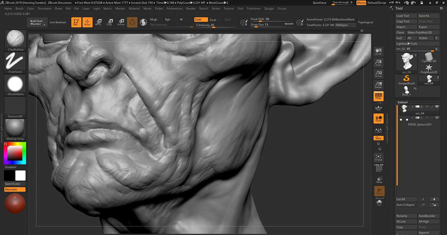Image resolution: width=447 pixels, height=235 pixels.
Task: Click the Scroll canvas icon
Action: click(x=379, y=52)
